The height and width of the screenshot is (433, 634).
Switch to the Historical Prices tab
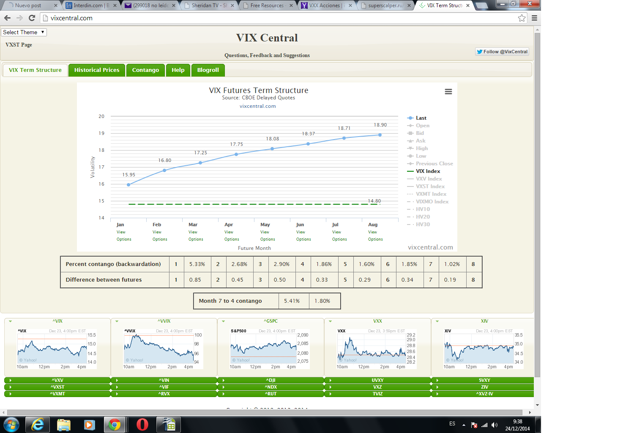pyautogui.click(x=97, y=70)
